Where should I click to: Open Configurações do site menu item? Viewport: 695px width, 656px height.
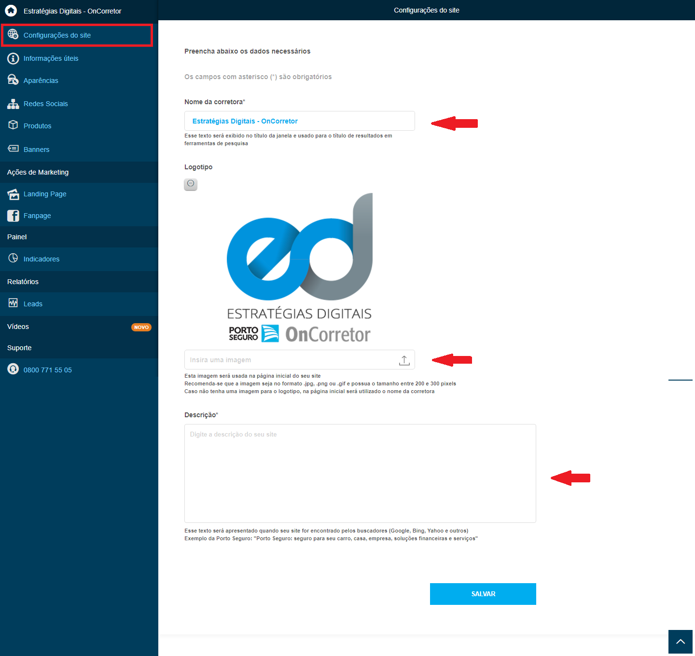(x=77, y=35)
